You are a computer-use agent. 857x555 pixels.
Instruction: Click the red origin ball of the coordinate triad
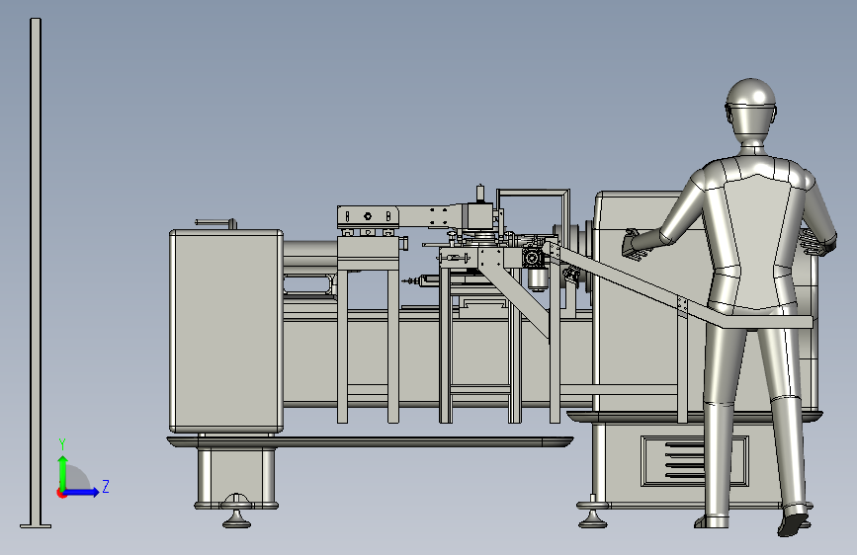tap(61, 493)
